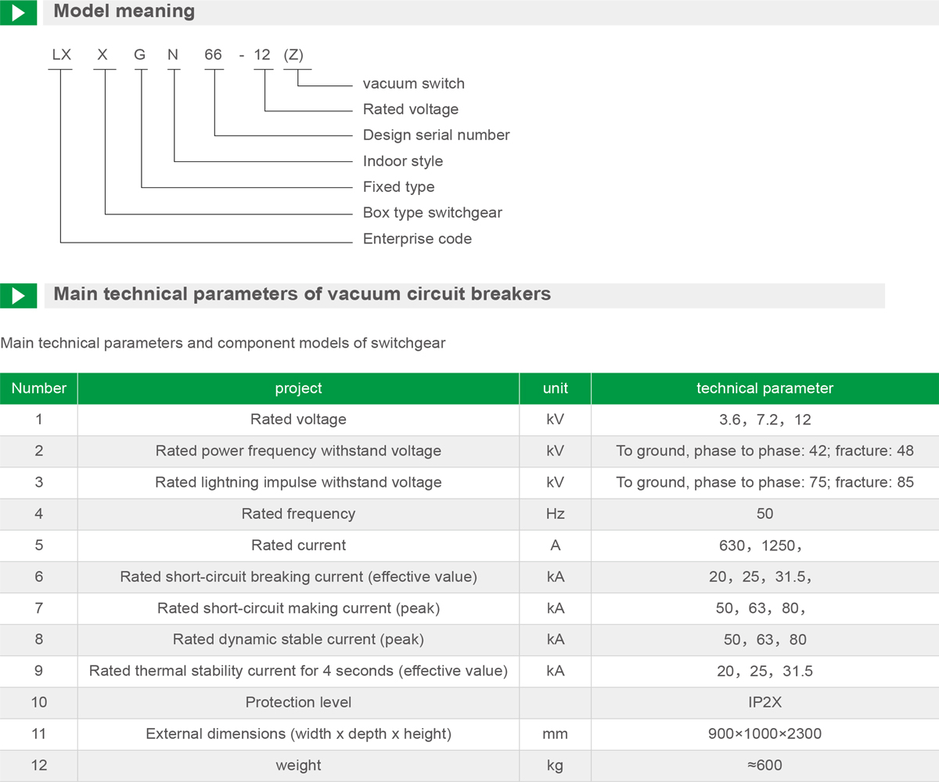Click the (Z) model code suffix
939x782 pixels.
click(x=293, y=55)
